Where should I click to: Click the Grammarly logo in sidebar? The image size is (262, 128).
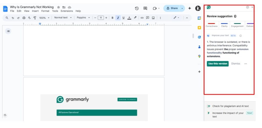(x=209, y=7)
